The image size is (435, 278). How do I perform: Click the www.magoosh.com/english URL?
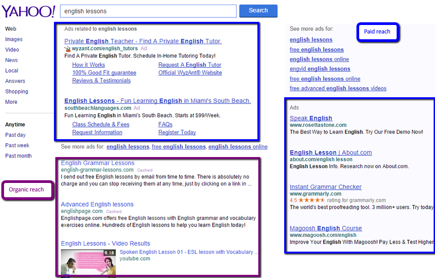pyautogui.click(x=323, y=235)
